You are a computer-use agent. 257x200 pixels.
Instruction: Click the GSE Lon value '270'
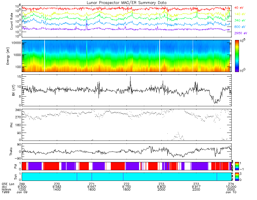click(x=57, y=184)
